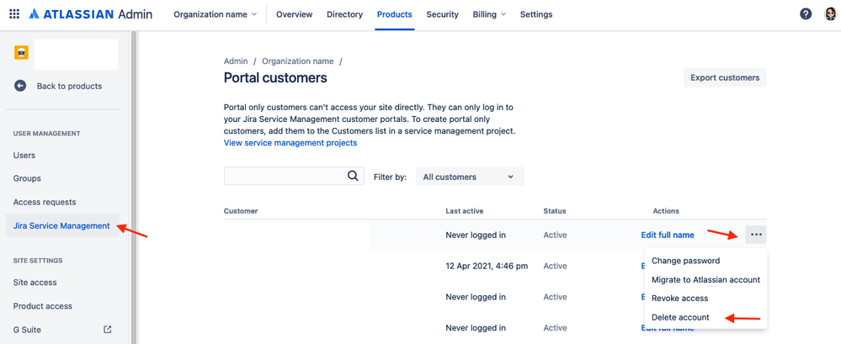Open the Security tab

pyautogui.click(x=443, y=14)
